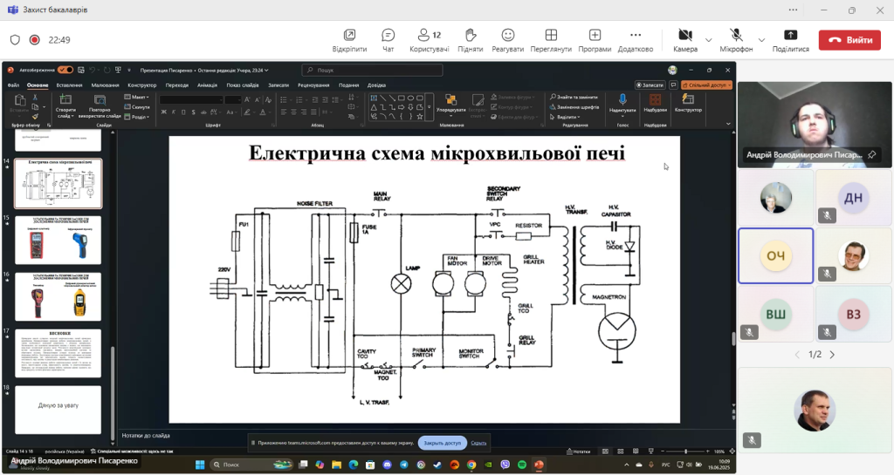Click Відкріпити to pop out shared content
The width and height of the screenshot is (894, 475).
click(x=349, y=39)
